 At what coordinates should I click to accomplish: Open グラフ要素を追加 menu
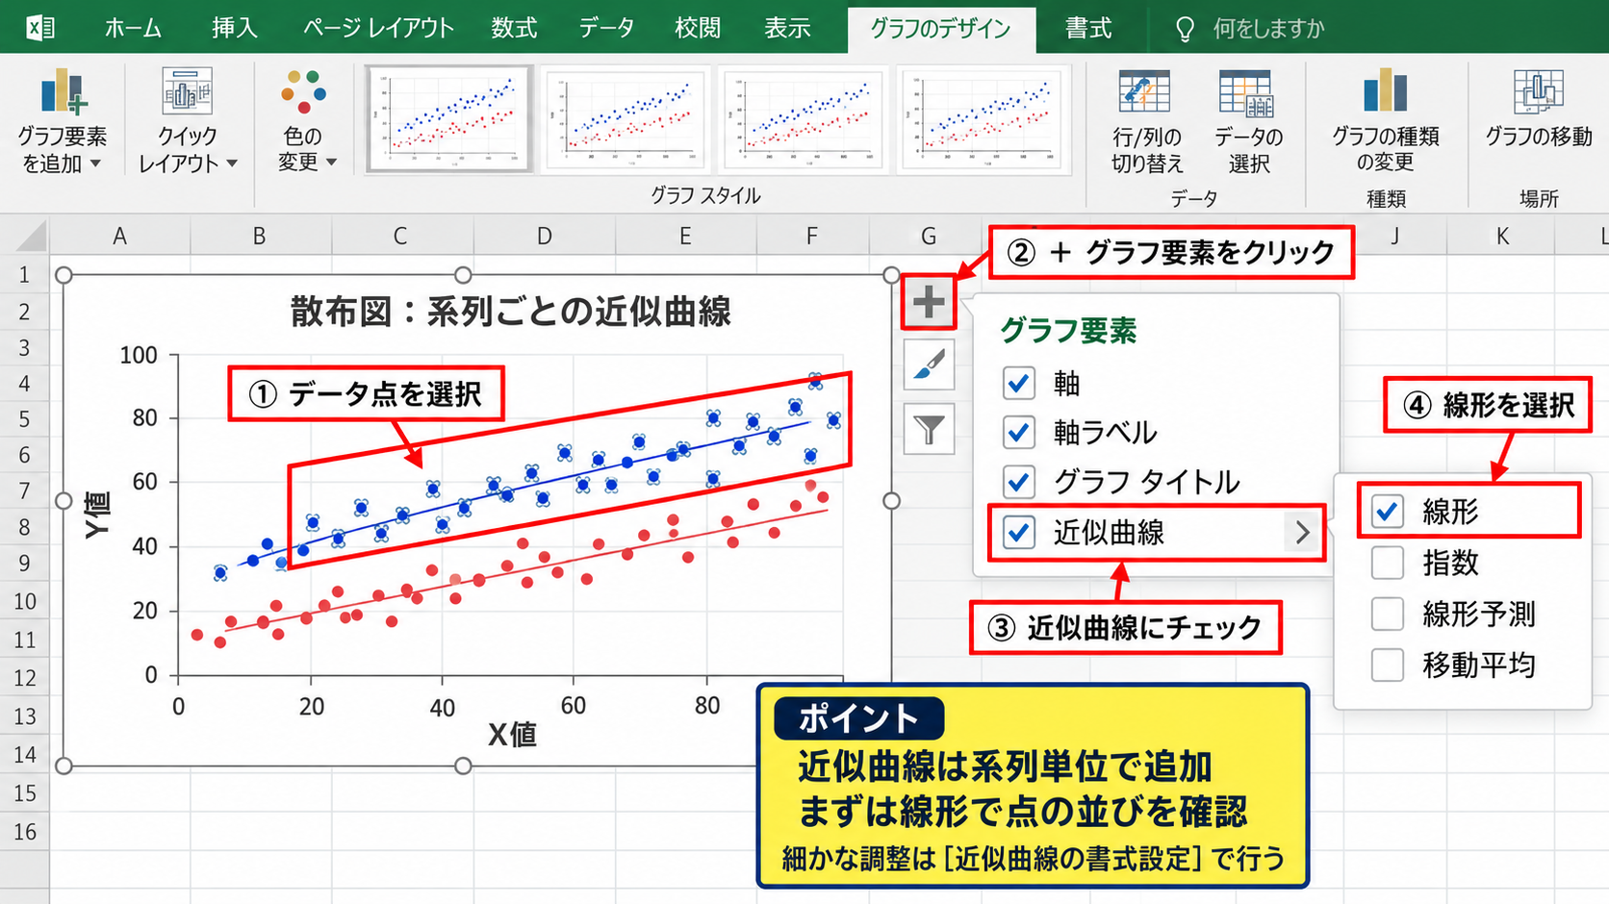63,121
